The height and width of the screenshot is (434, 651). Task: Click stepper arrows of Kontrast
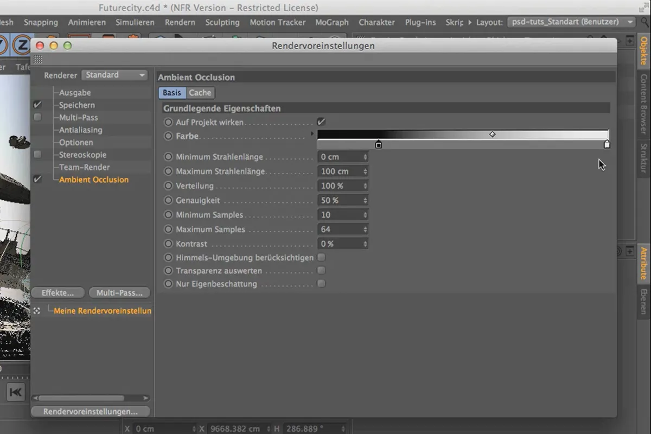(x=365, y=244)
